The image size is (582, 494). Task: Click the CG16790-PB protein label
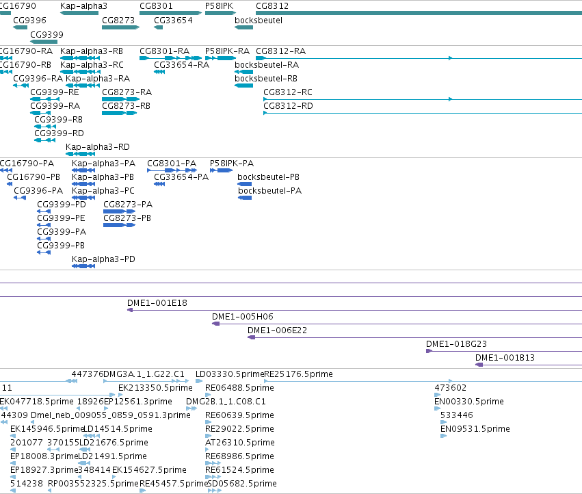tap(34, 177)
